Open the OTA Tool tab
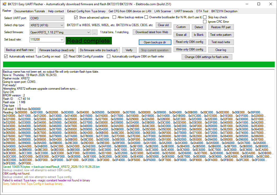Viewport: 277px width, 195px height. [x=202, y=11]
